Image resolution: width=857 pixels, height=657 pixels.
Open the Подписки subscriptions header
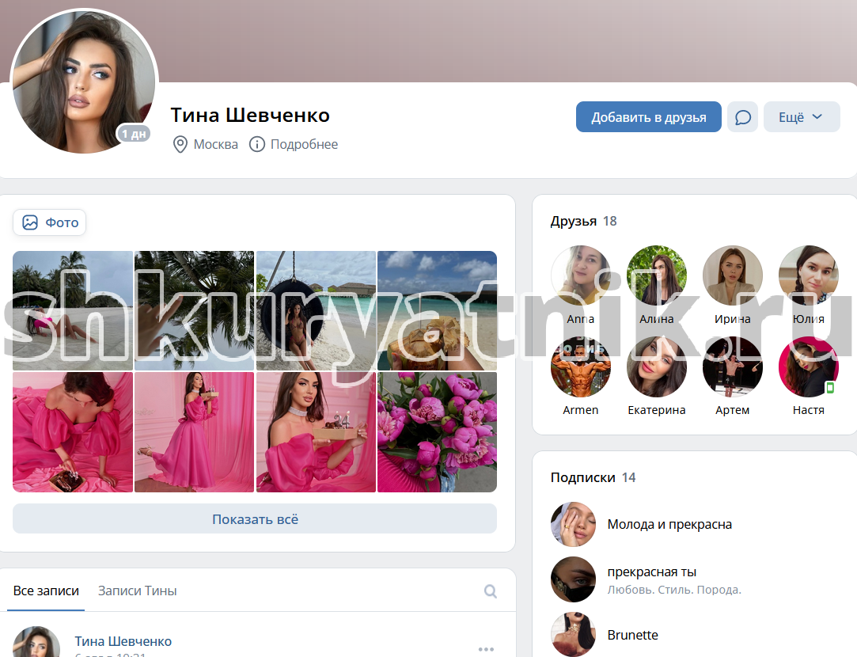[582, 477]
